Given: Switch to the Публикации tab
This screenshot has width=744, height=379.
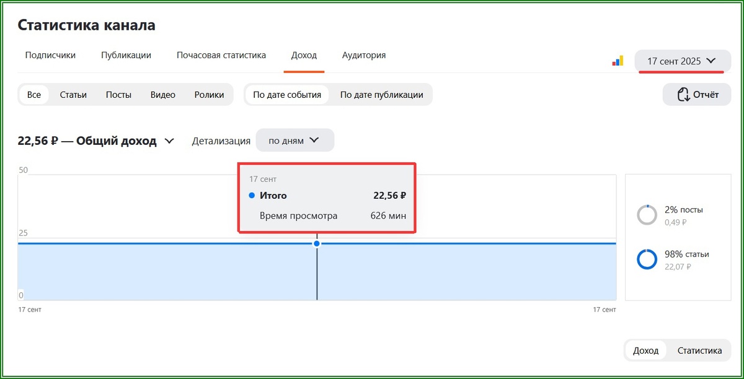Looking at the screenshot, I should pos(126,55).
